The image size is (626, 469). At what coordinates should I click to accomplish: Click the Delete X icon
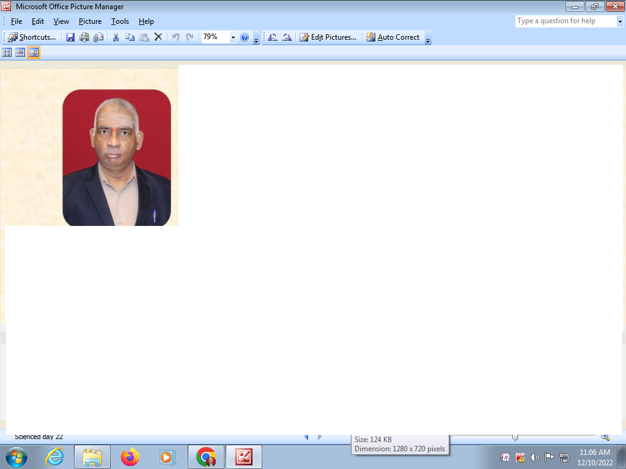point(158,37)
